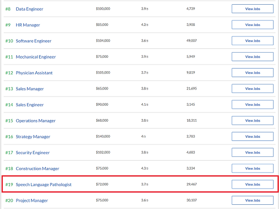Click the Sales Manager title link
The image size is (279, 209).
tap(30, 89)
